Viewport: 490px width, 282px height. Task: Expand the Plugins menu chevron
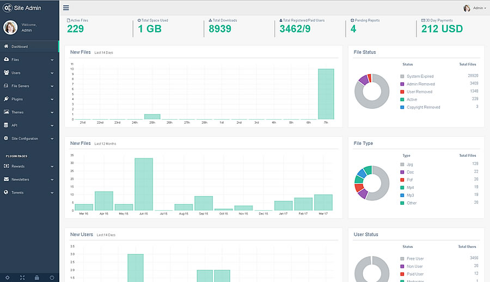(52, 99)
